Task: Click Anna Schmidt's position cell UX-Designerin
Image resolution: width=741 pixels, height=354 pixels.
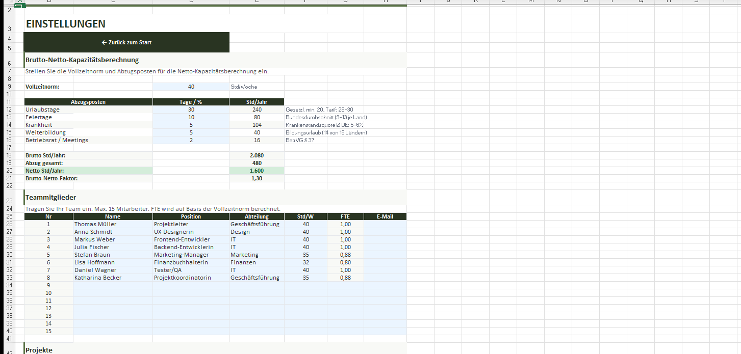Action: [x=191, y=232]
